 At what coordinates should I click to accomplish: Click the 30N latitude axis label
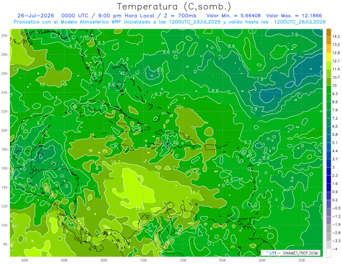(5, 36)
